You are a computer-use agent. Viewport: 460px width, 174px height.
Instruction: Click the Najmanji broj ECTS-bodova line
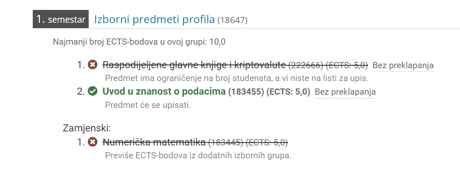coord(139,42)
